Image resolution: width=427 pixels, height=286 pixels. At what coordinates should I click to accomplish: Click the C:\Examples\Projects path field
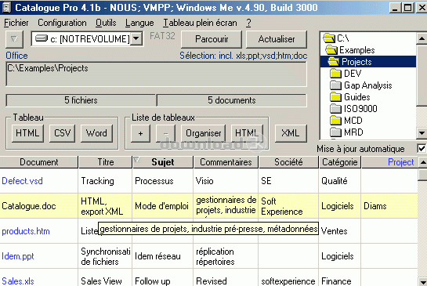pos(157,74)
